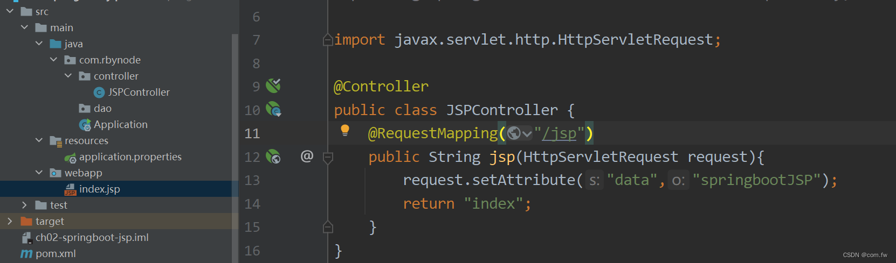The height and width of the screenshot is (263, 896).
Task: Collapse the resources folder chevron
Action: click(x=39, y=140)
